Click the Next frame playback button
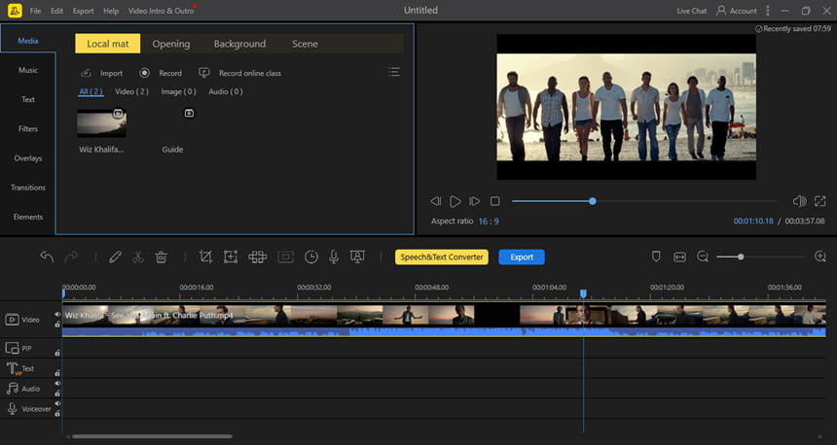The height and width of the screenshot is (445, 837). click(475, 201)
